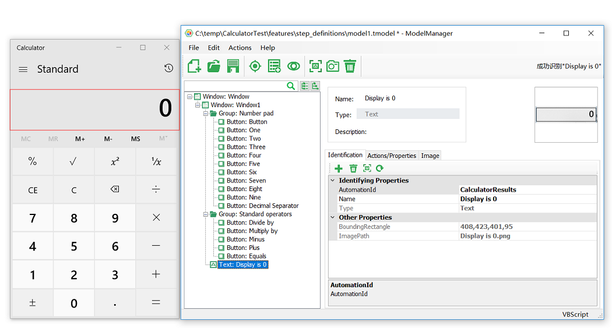Collapse the Group: Number pad tree node
Screen dimensions: 612x328
click(206, 114)
